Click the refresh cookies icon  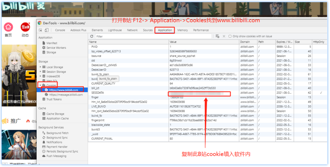[92, 36]
